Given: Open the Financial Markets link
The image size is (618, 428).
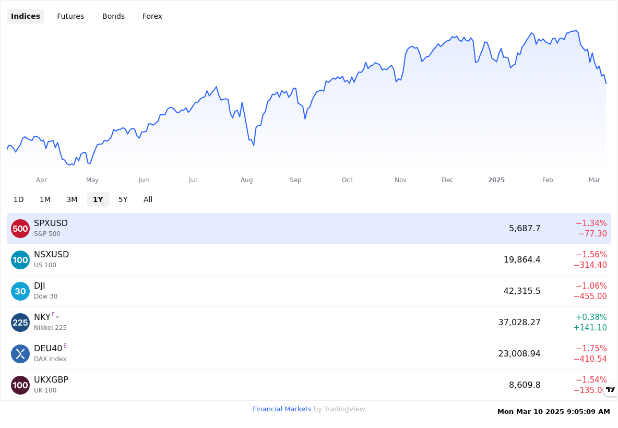Looking at the screenshot, I should 282,409.
